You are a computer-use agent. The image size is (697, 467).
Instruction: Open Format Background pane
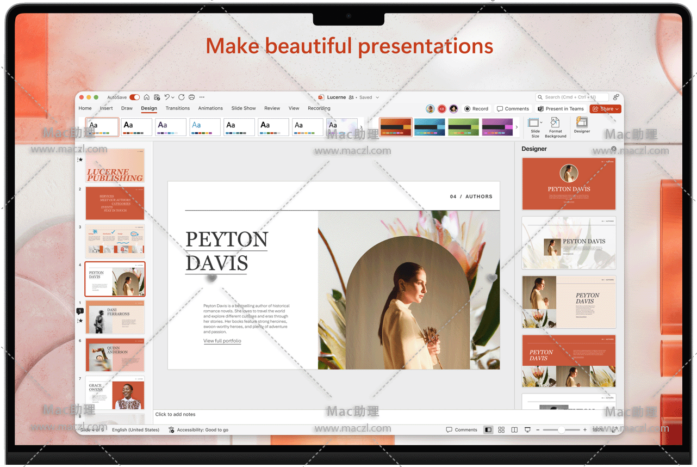[555, 127]
